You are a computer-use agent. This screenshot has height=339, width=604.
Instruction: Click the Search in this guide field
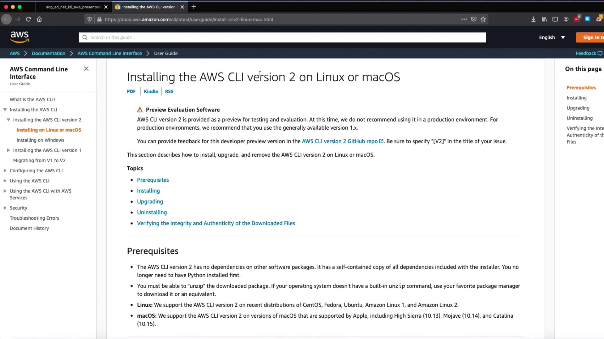point(282,37)
